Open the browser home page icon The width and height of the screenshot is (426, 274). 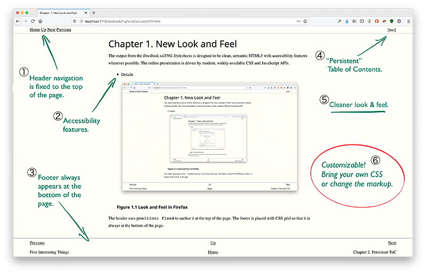pos(40,21)
